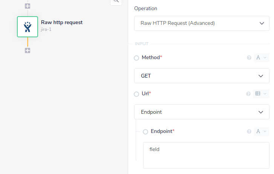Viewport: 274px width, 174px height.
Task: Expand the Operation dropdown
Action: pos(202,23)
